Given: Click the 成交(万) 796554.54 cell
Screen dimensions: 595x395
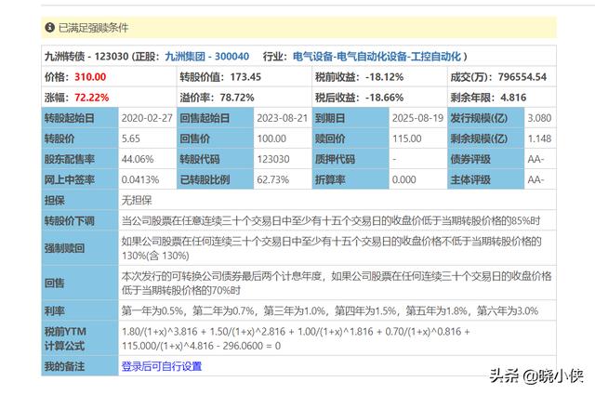Looking at the screenshot, I should pos(502,77).
